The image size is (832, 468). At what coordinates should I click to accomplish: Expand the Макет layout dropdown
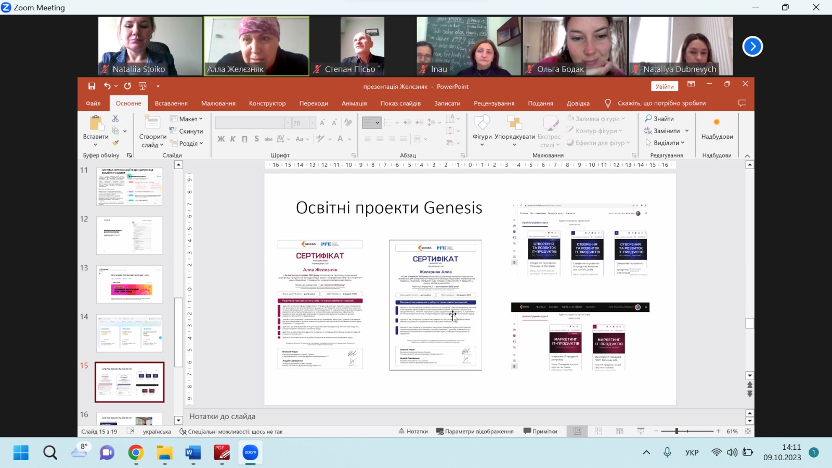point(187,119)
